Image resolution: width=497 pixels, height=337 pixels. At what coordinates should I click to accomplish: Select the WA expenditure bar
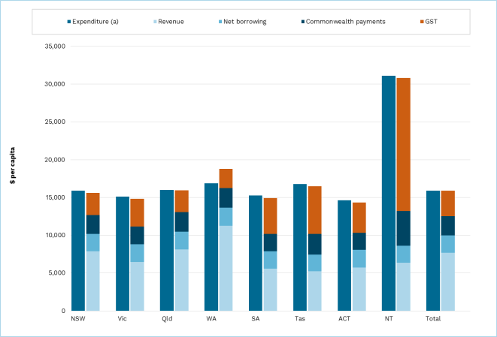pyautogui.click(x=211, y=247)
